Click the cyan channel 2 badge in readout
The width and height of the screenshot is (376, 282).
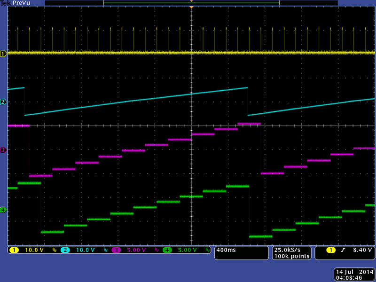click(65, 250)
